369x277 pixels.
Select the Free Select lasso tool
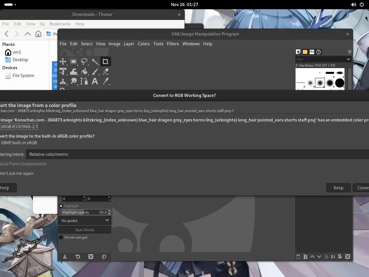pyautogui.click(x=84, y=61)
